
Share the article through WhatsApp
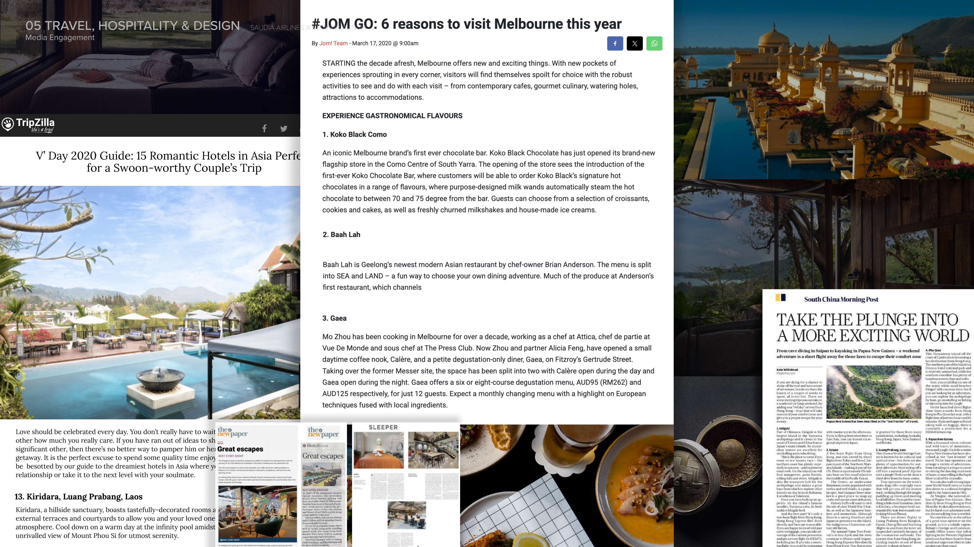[654, 43]
